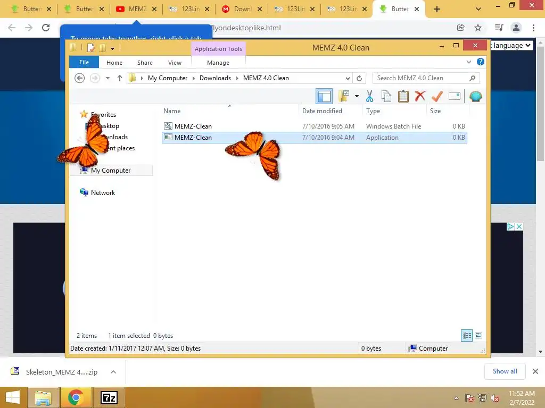Click the Copy icon in Explorer toolbar
Image resolution: width=545 pixels, height=408 pixels.
(x=386, y=97)
